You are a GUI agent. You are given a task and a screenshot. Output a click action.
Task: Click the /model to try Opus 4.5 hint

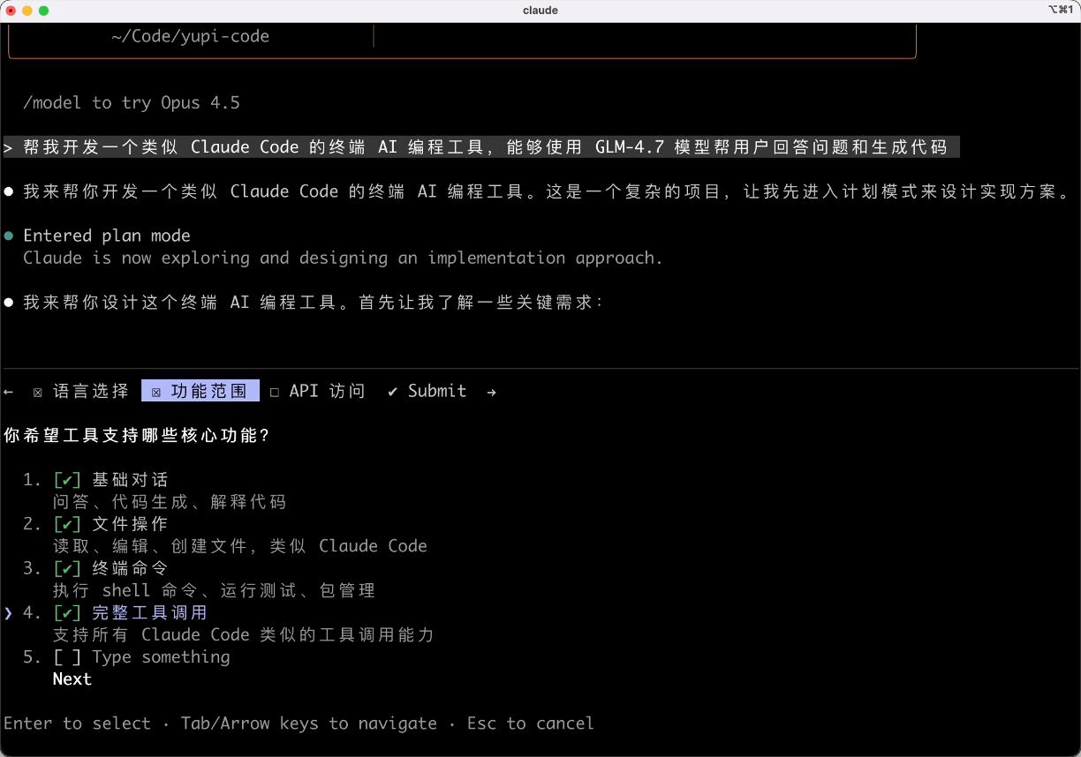(x=132, y=103)
